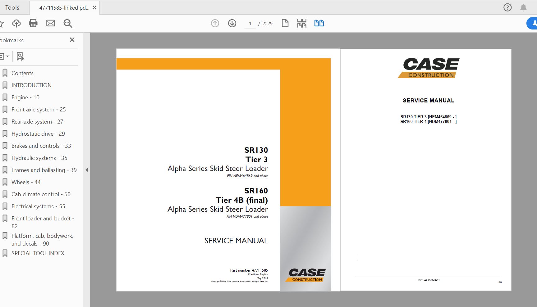Click the page number input field
The image size is (537, 307).
click(x=250, y=24)
